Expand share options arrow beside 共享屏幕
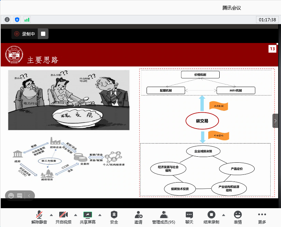This screenshot has height=227, width=281. tap(99, 215)
